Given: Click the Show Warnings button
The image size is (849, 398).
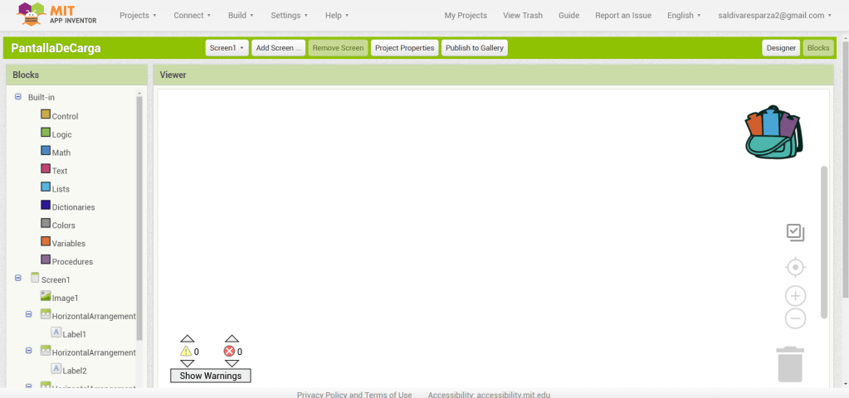Looking at the screenshot, I should (x=210, y=376).
